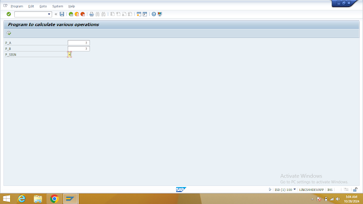The image size is (363, 204).
Task: Click the First Page icon
Action: coord(112,14)
